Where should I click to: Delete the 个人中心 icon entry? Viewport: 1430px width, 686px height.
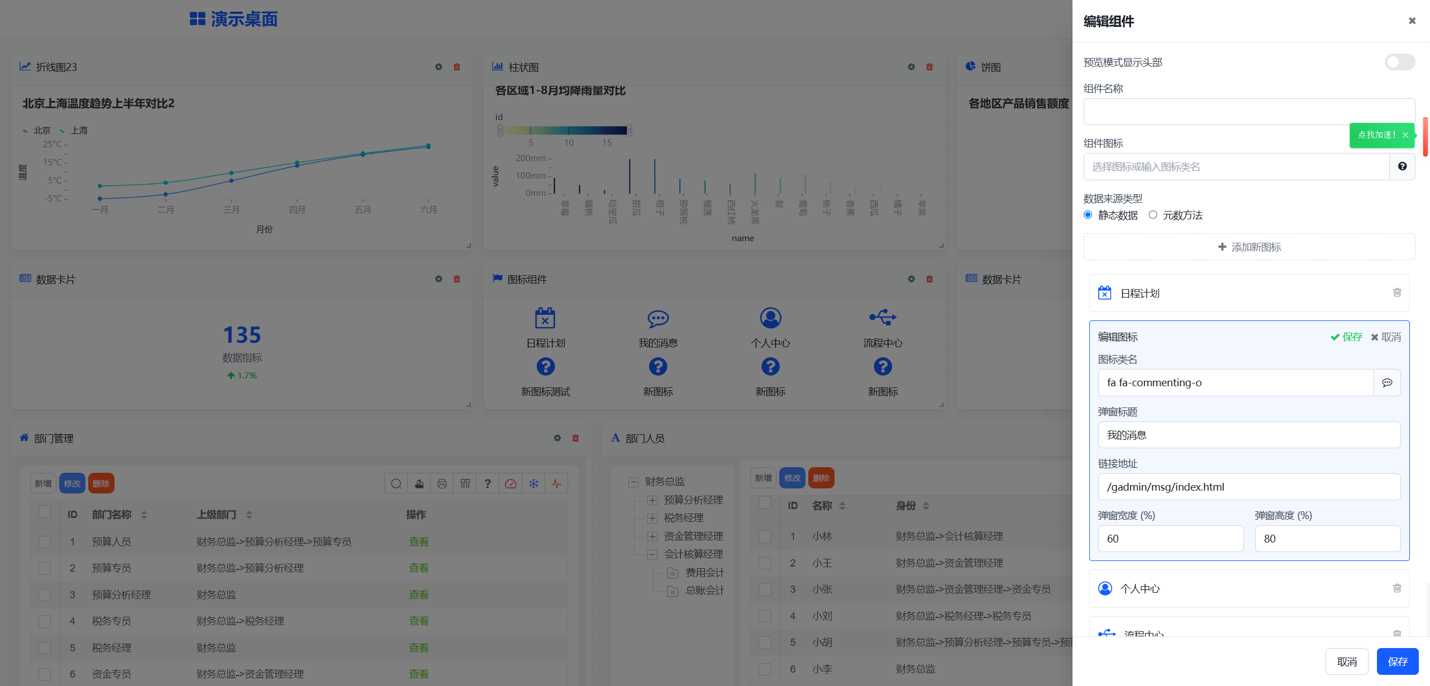(x=1396, y=588)
